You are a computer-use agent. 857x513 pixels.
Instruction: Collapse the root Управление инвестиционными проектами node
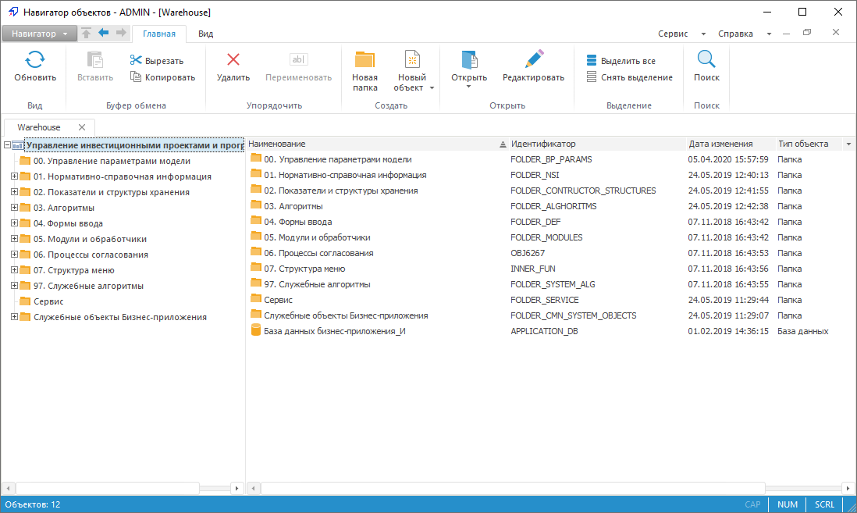tap(7, 144)
